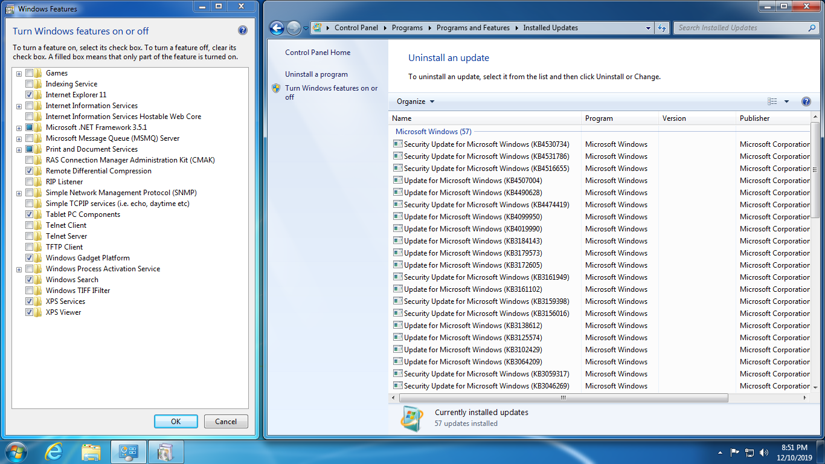Click the network icon in system tray

click(x=750, y=452)
